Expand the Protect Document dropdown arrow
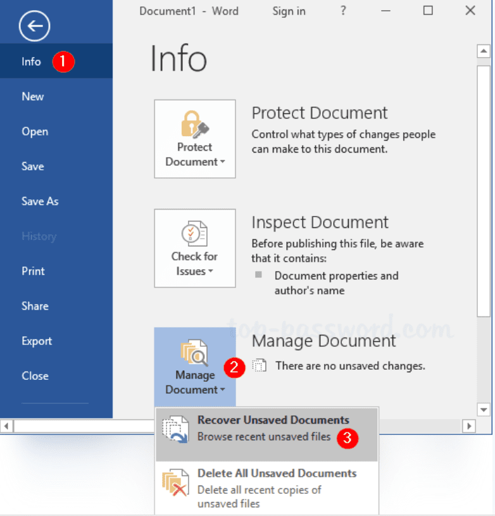495x516 pixels. pos(223,163)
